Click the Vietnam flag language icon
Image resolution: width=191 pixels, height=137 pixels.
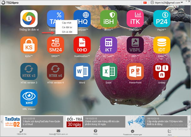point(145,3)
